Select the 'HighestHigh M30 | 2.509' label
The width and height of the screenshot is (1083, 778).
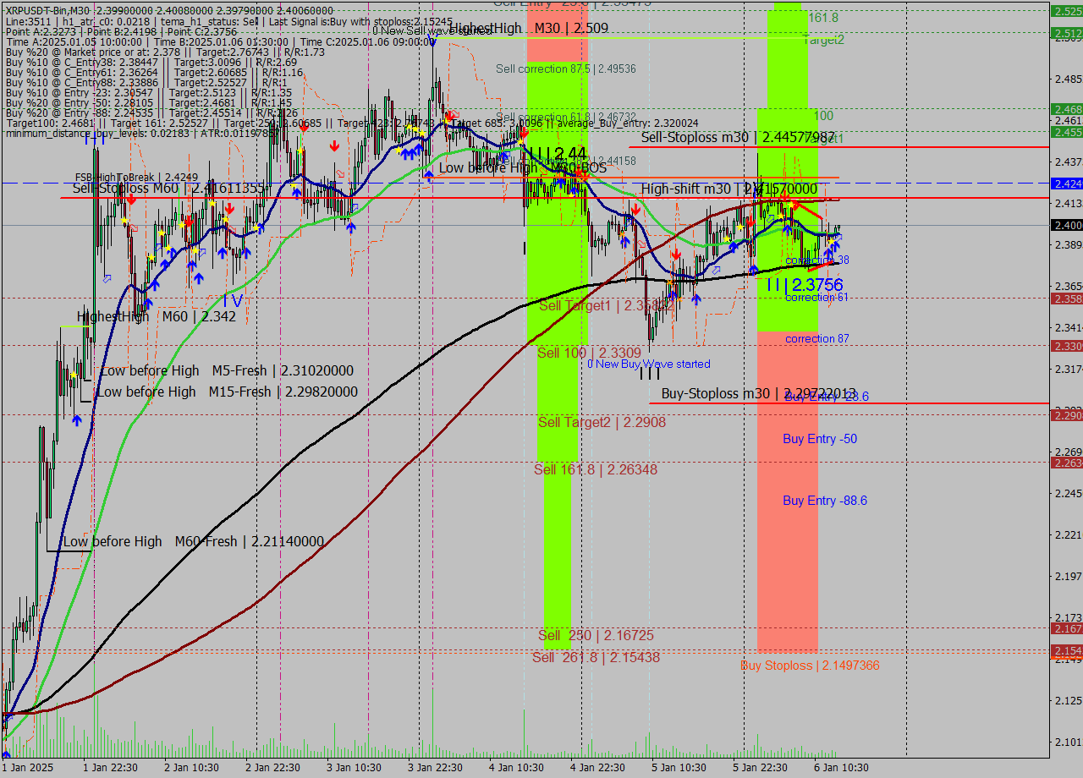[x=529, y=28]
